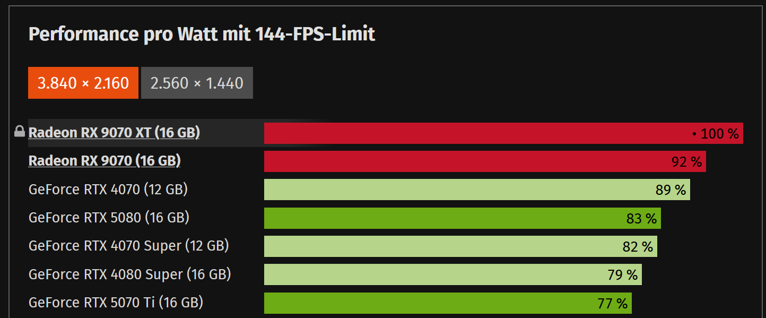Click the chart title Performance pro Watt mit 144-FPS-Limit
This screenshot has height=318, width=766.
[x=202, y=35]
